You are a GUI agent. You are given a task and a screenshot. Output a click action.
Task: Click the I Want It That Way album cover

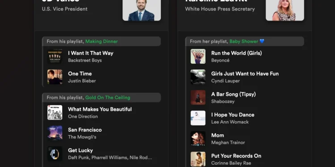[55, 57]
